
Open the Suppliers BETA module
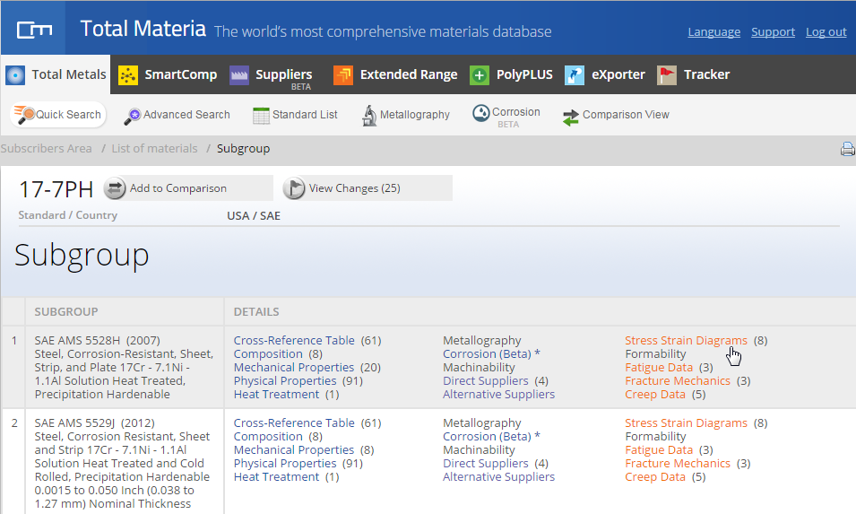coord(271,77)
